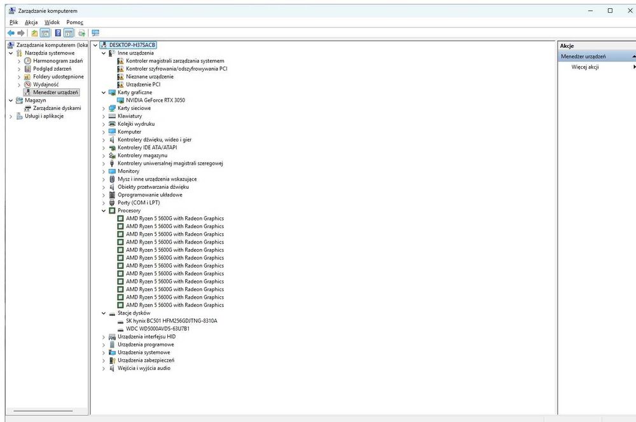Select Kontroler magistrali zarządzania systemem
The height and width of the screenshot is (422, 636).
click(x=175, y=61)
